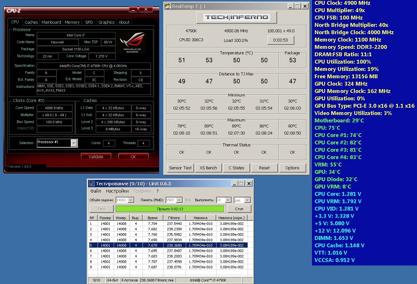
Task: Select the SPD tab in CPU-Z
Action: tap(89, 22)
